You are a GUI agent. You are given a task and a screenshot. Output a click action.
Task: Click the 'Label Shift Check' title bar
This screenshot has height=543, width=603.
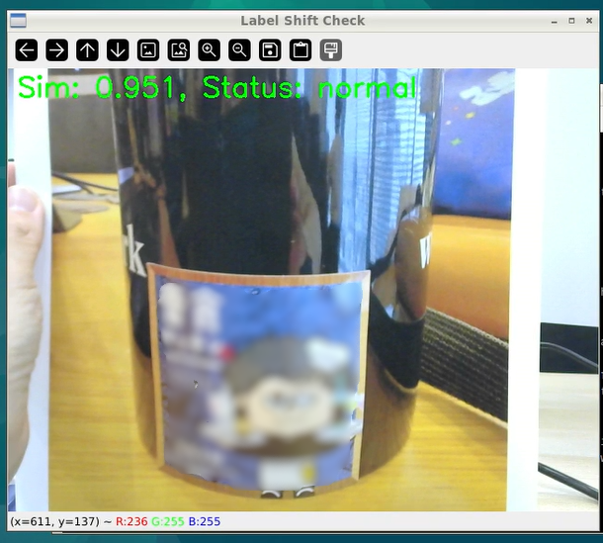[x=301, y=20]
